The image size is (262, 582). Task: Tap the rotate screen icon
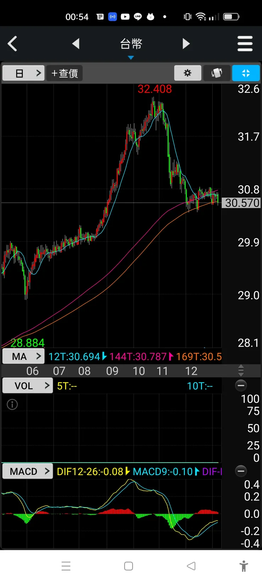coord(217,73)
